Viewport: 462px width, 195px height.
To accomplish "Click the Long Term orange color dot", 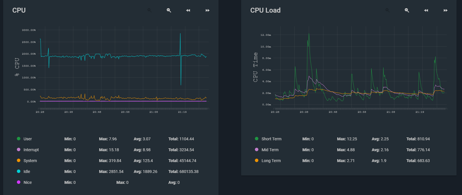I will [257, 161].
